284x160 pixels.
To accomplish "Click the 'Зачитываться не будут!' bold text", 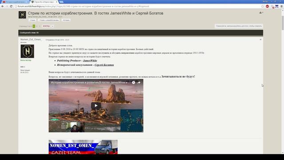I will coord(178,76).
